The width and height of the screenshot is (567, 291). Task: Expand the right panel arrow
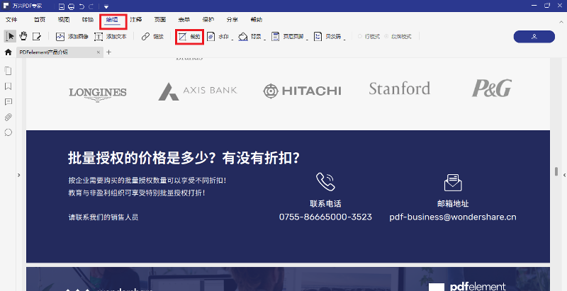(564, 175)
